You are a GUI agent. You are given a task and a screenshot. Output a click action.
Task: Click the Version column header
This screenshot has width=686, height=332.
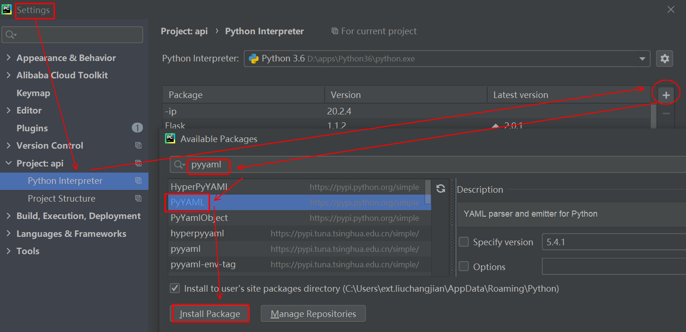point(406,95)
